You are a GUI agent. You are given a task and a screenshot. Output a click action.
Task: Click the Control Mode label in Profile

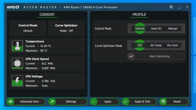pyautogui.click(x=103, y=28)
